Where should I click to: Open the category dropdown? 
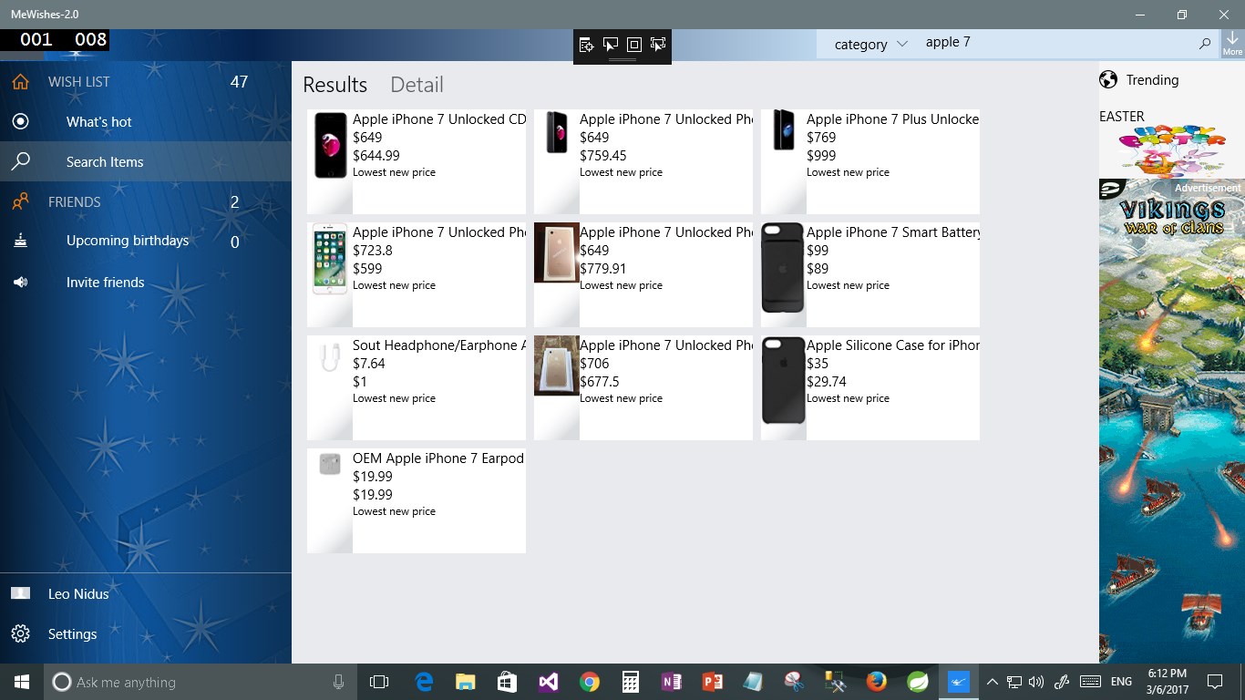[870, 44]
